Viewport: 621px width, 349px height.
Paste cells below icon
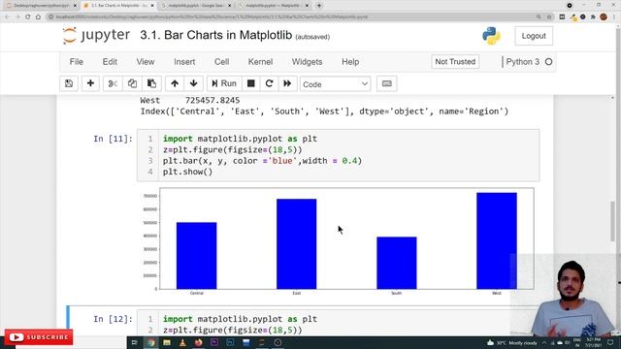[x=151, y=83]
